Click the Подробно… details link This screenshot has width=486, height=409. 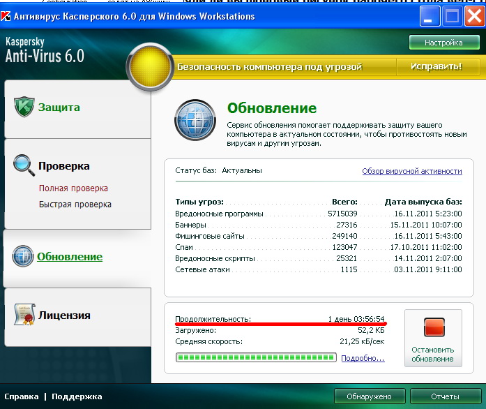pyautogui.click(x=363, y=358)
